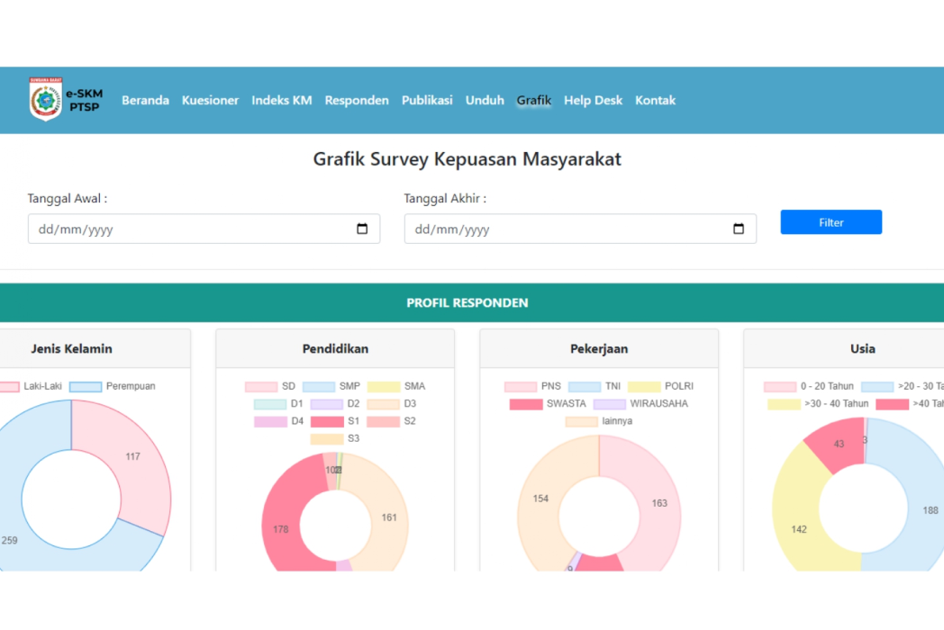The width and height of the screenshot is (944, 630).
Task: Open Publikasi menu item
Action: coord(427,100)
